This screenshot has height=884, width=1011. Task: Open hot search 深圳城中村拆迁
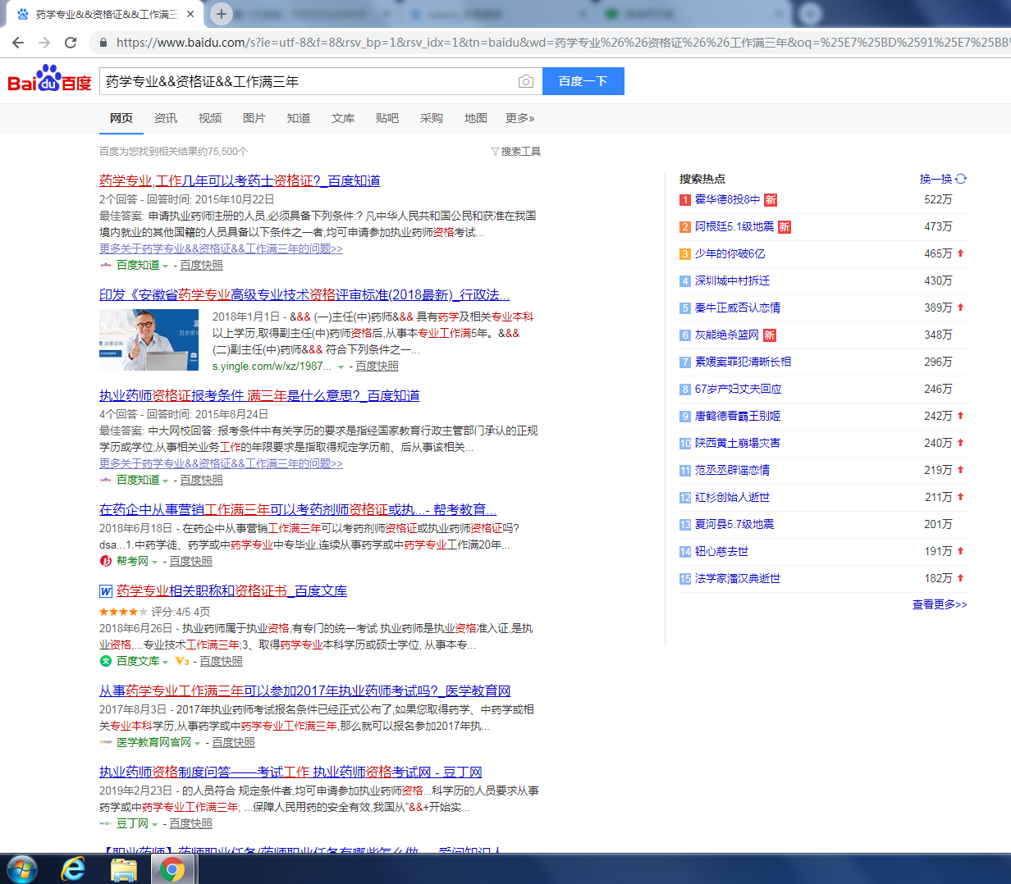[733, 280]
